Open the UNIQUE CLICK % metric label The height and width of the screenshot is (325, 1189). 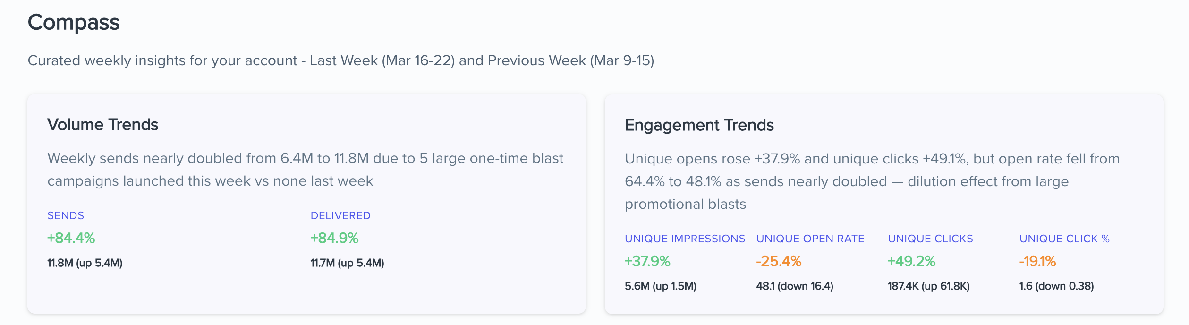[1064, 239]
